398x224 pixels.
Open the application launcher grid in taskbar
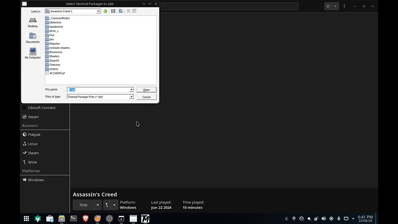pyautogui.click(x=26, y=219)
